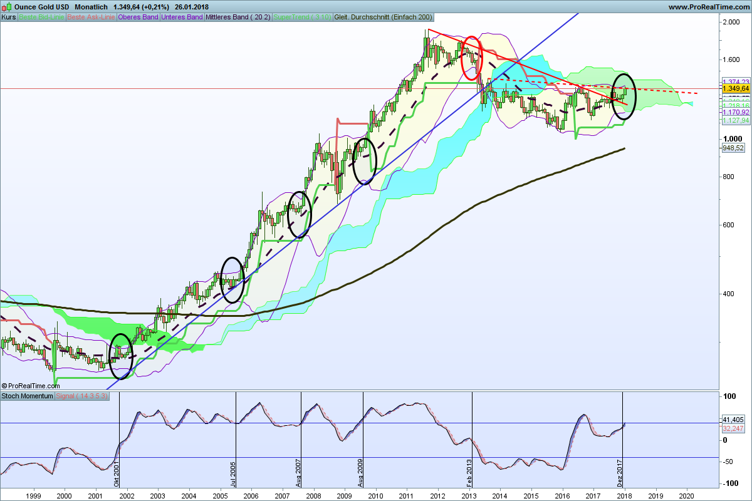Click the candlestick chart icon beside Ounce Gold USD
The image size is (752, 501).
6,7
